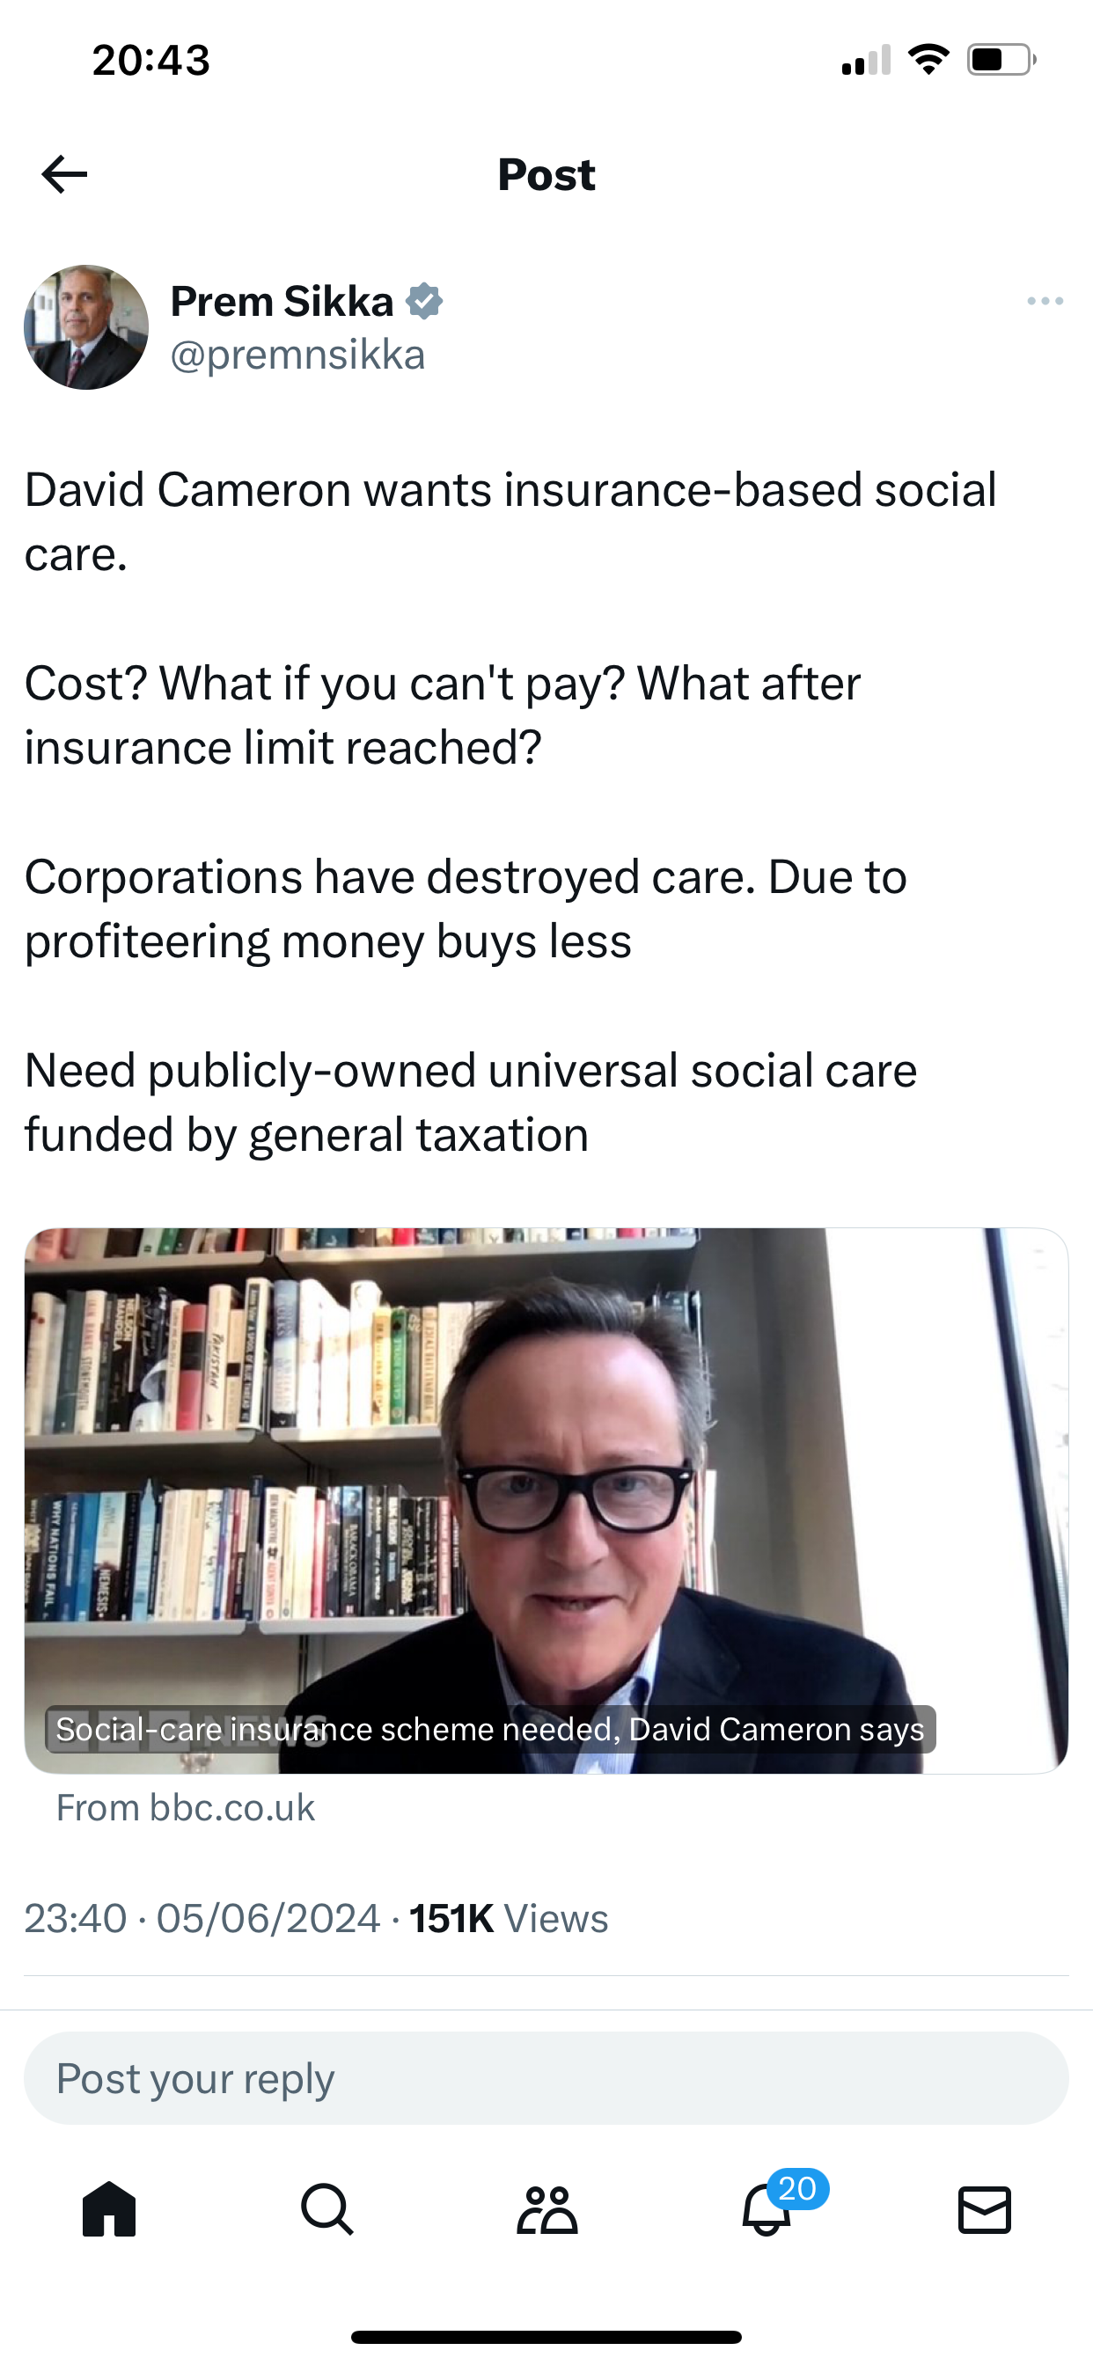Open the David Cameron BBC link preview
The height and width of the screenshot is (2365, 1093).
click(546, 1500)
